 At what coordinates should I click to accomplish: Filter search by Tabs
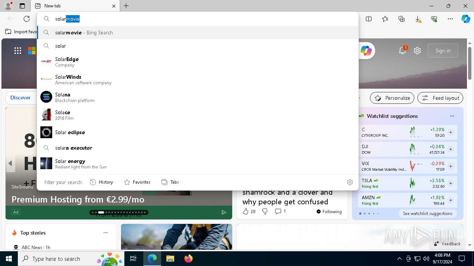point(170,182)
